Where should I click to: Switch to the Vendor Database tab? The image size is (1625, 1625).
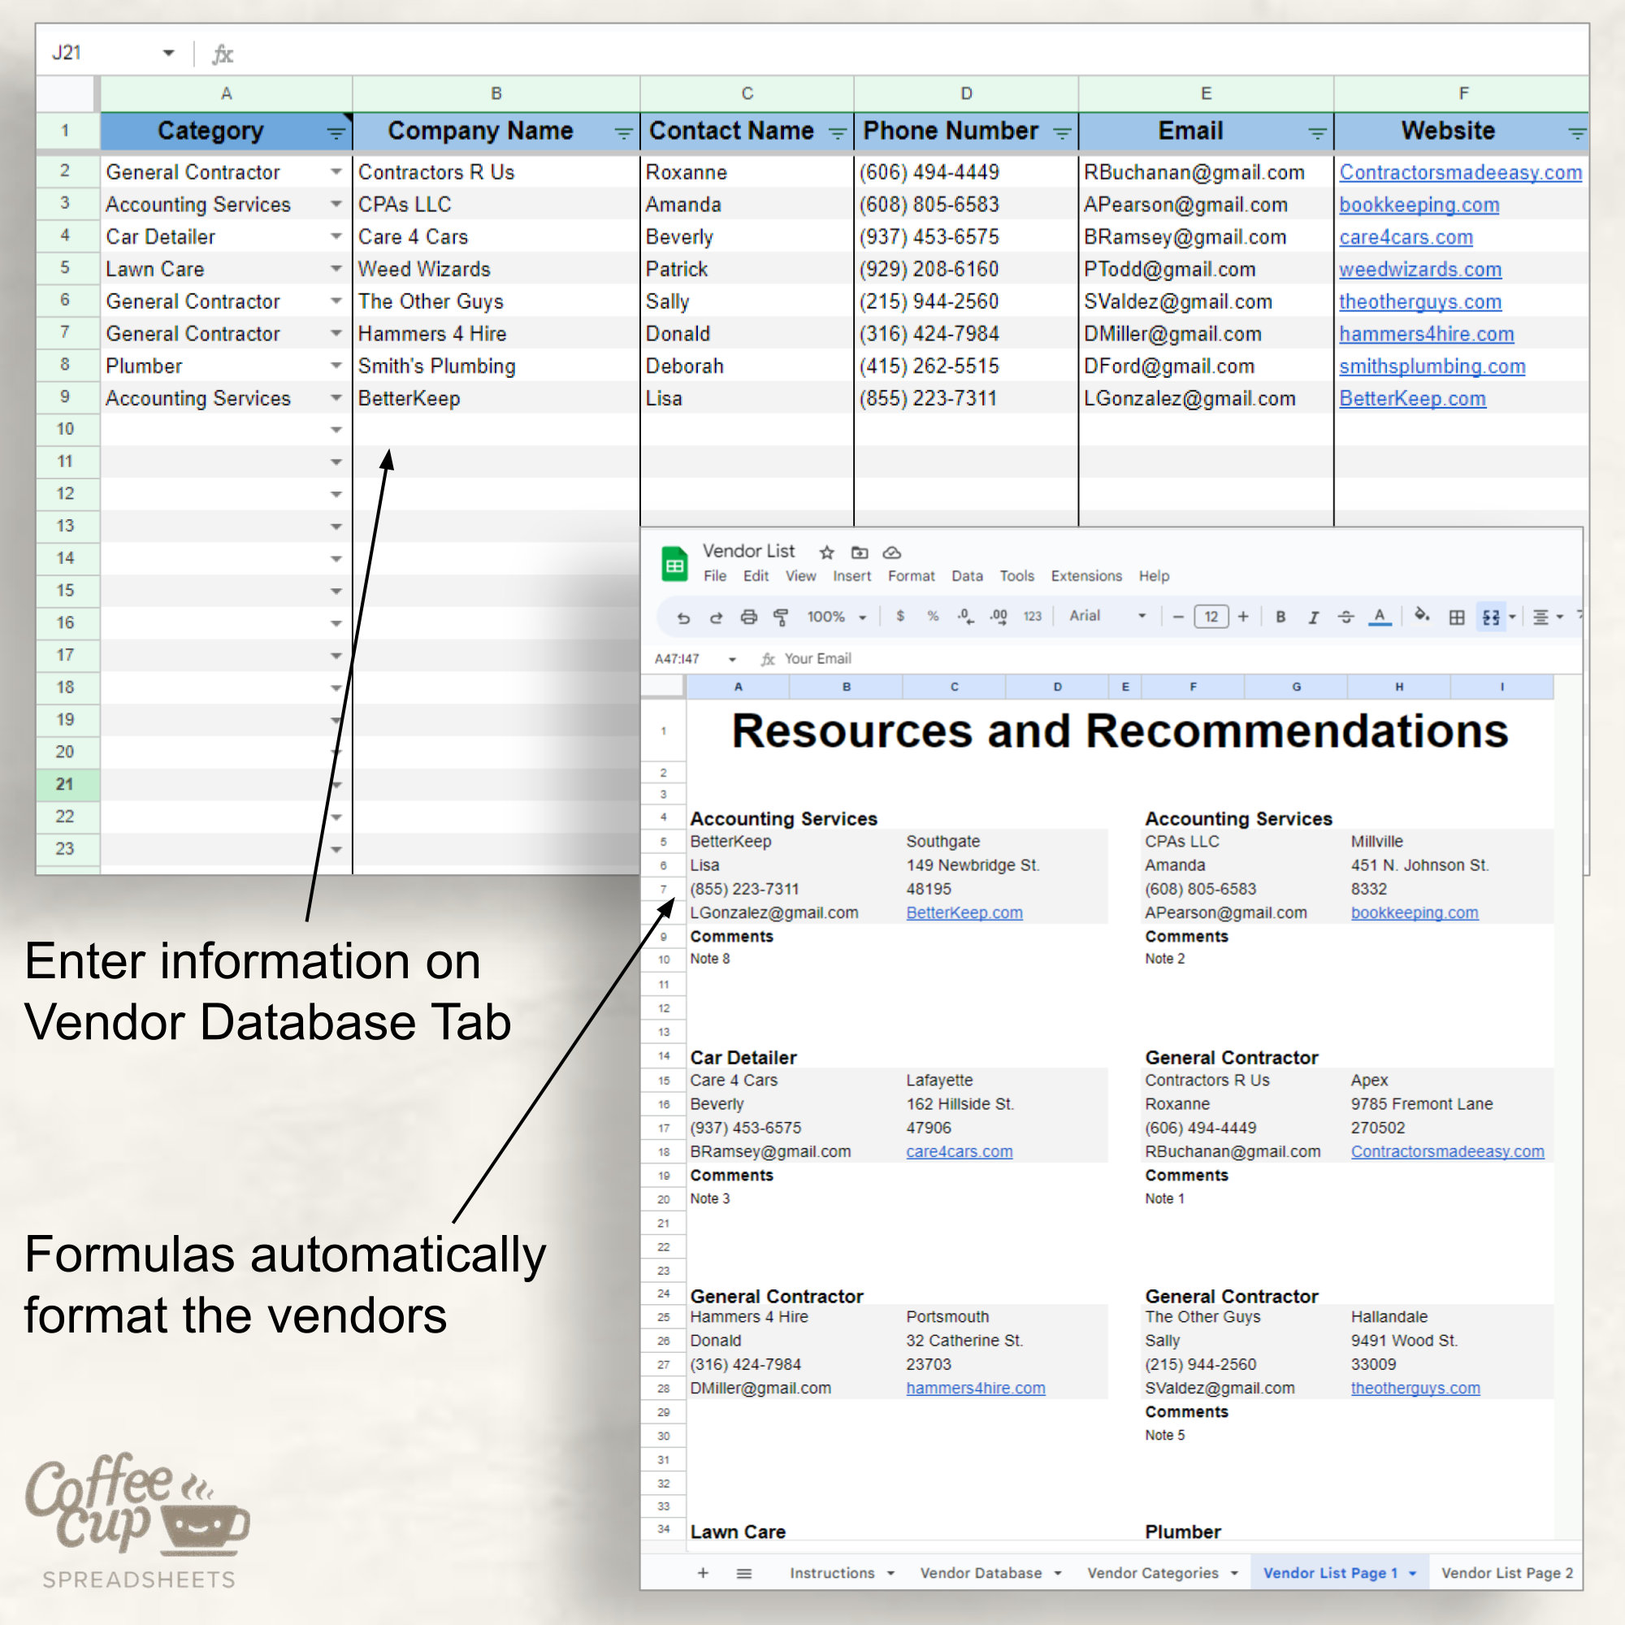pyautogui.click(x=981, y=1572)
